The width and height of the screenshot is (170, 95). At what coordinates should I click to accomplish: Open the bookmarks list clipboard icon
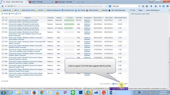[x=147, y=6]
